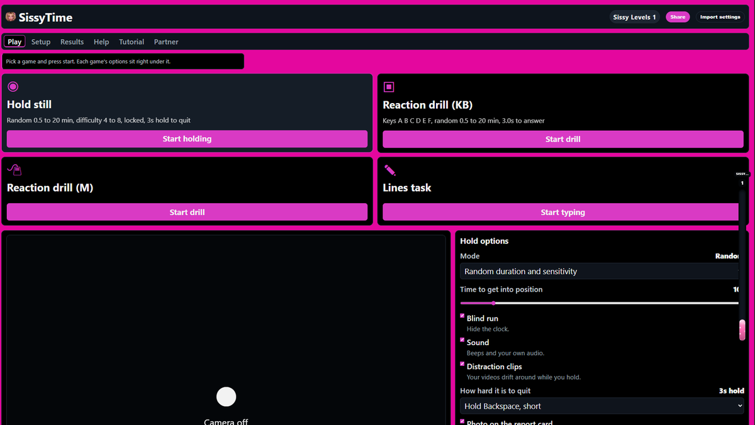Click the Sissy Levels 1 badge
Viewport: 755px width, 425px height.
tap(634, 17)
